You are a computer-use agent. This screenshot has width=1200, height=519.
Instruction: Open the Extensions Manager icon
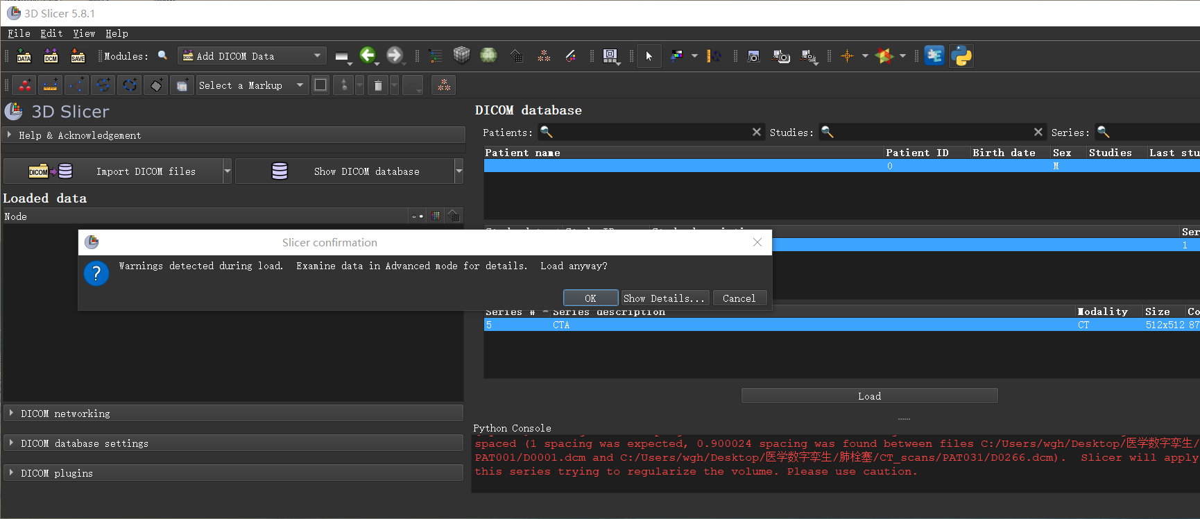coord(934,56)
